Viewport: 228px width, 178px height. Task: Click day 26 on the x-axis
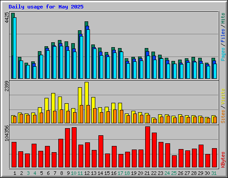(x=180, y=173)
